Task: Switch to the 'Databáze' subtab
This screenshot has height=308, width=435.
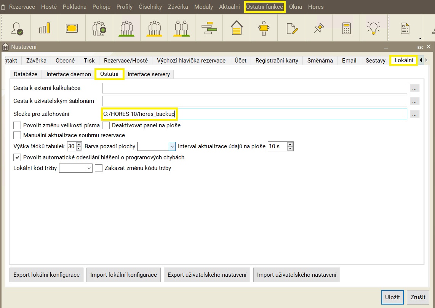Action: pos(26,74)
